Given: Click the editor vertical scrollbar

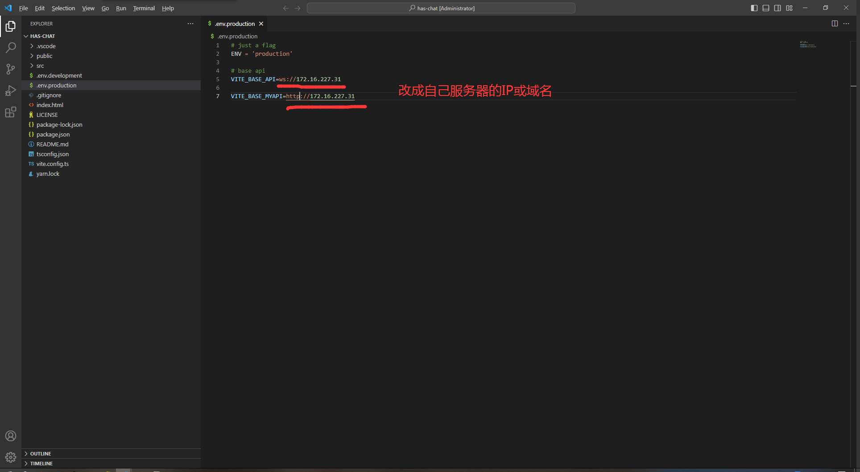Looking at the screenshot, I should tap(853, 254).
